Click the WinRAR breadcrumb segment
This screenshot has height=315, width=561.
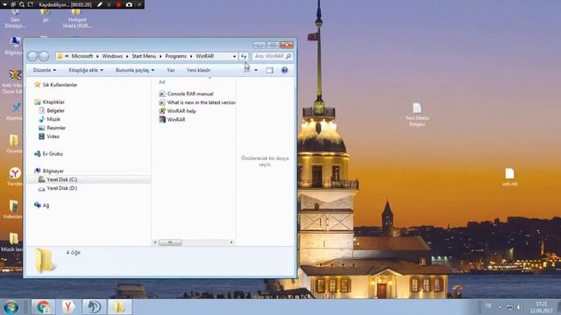click(204, 56)
